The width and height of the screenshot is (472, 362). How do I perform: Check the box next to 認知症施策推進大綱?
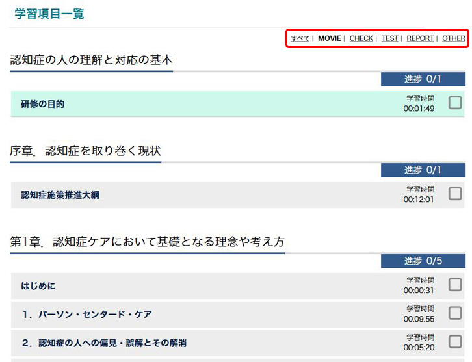[x=455, y=194]
